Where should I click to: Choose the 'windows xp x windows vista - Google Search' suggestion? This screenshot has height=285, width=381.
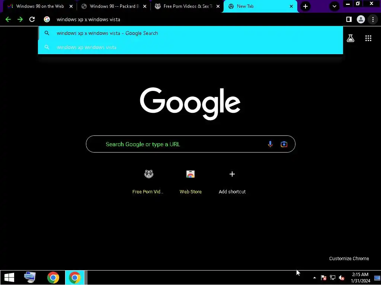190,33
